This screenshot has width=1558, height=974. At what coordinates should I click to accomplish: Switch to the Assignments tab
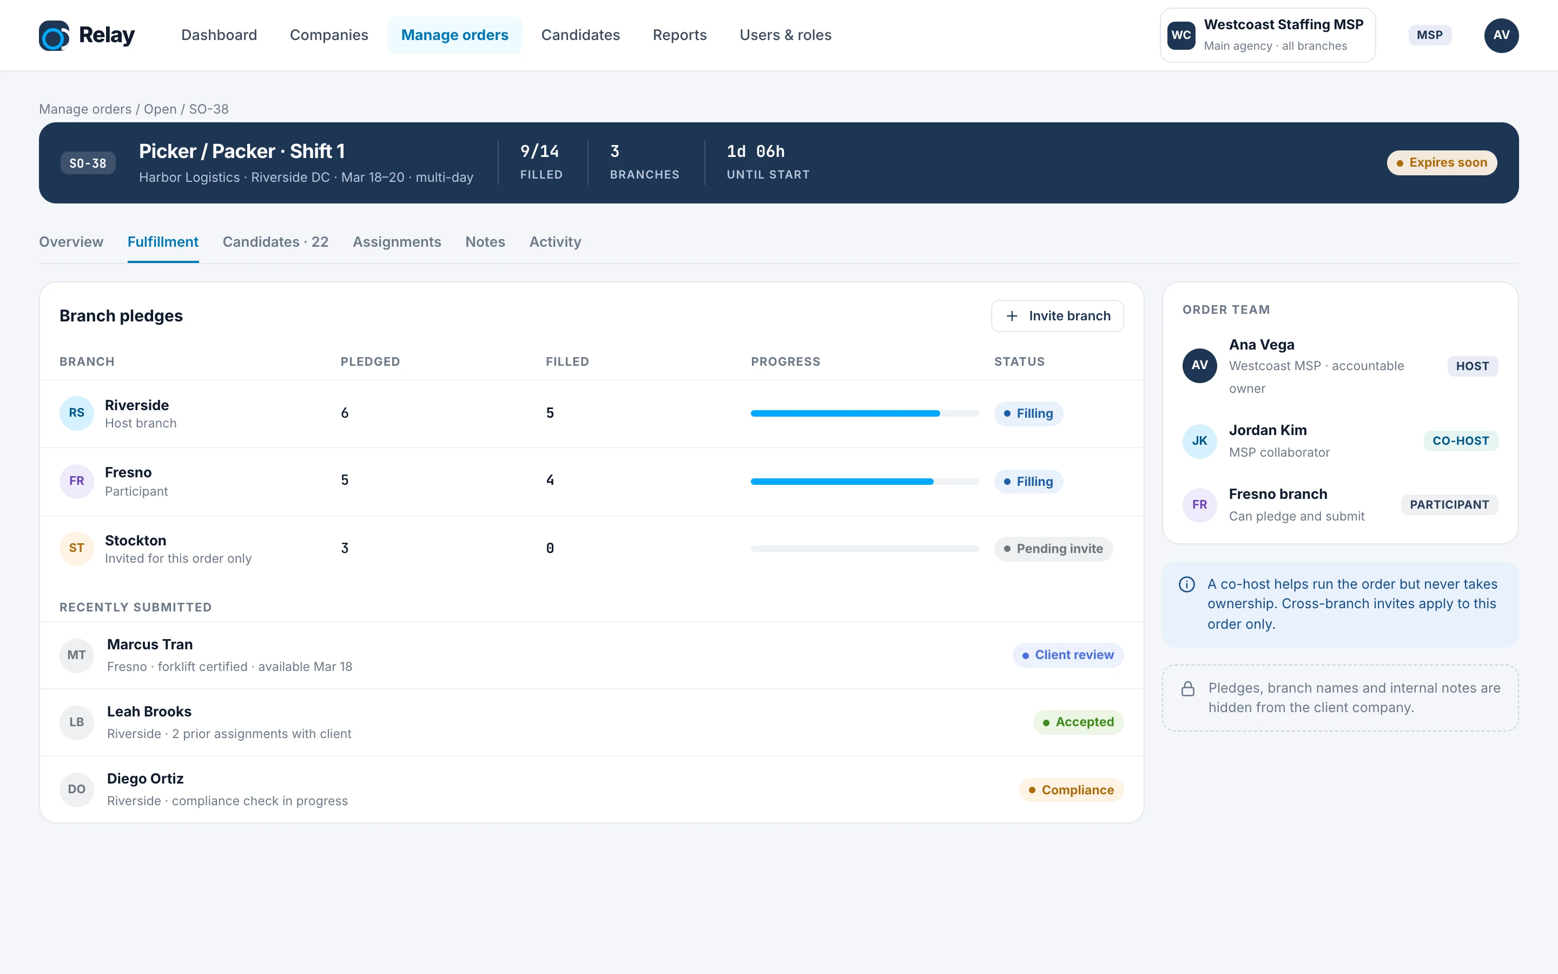click(x=397, y=242)
